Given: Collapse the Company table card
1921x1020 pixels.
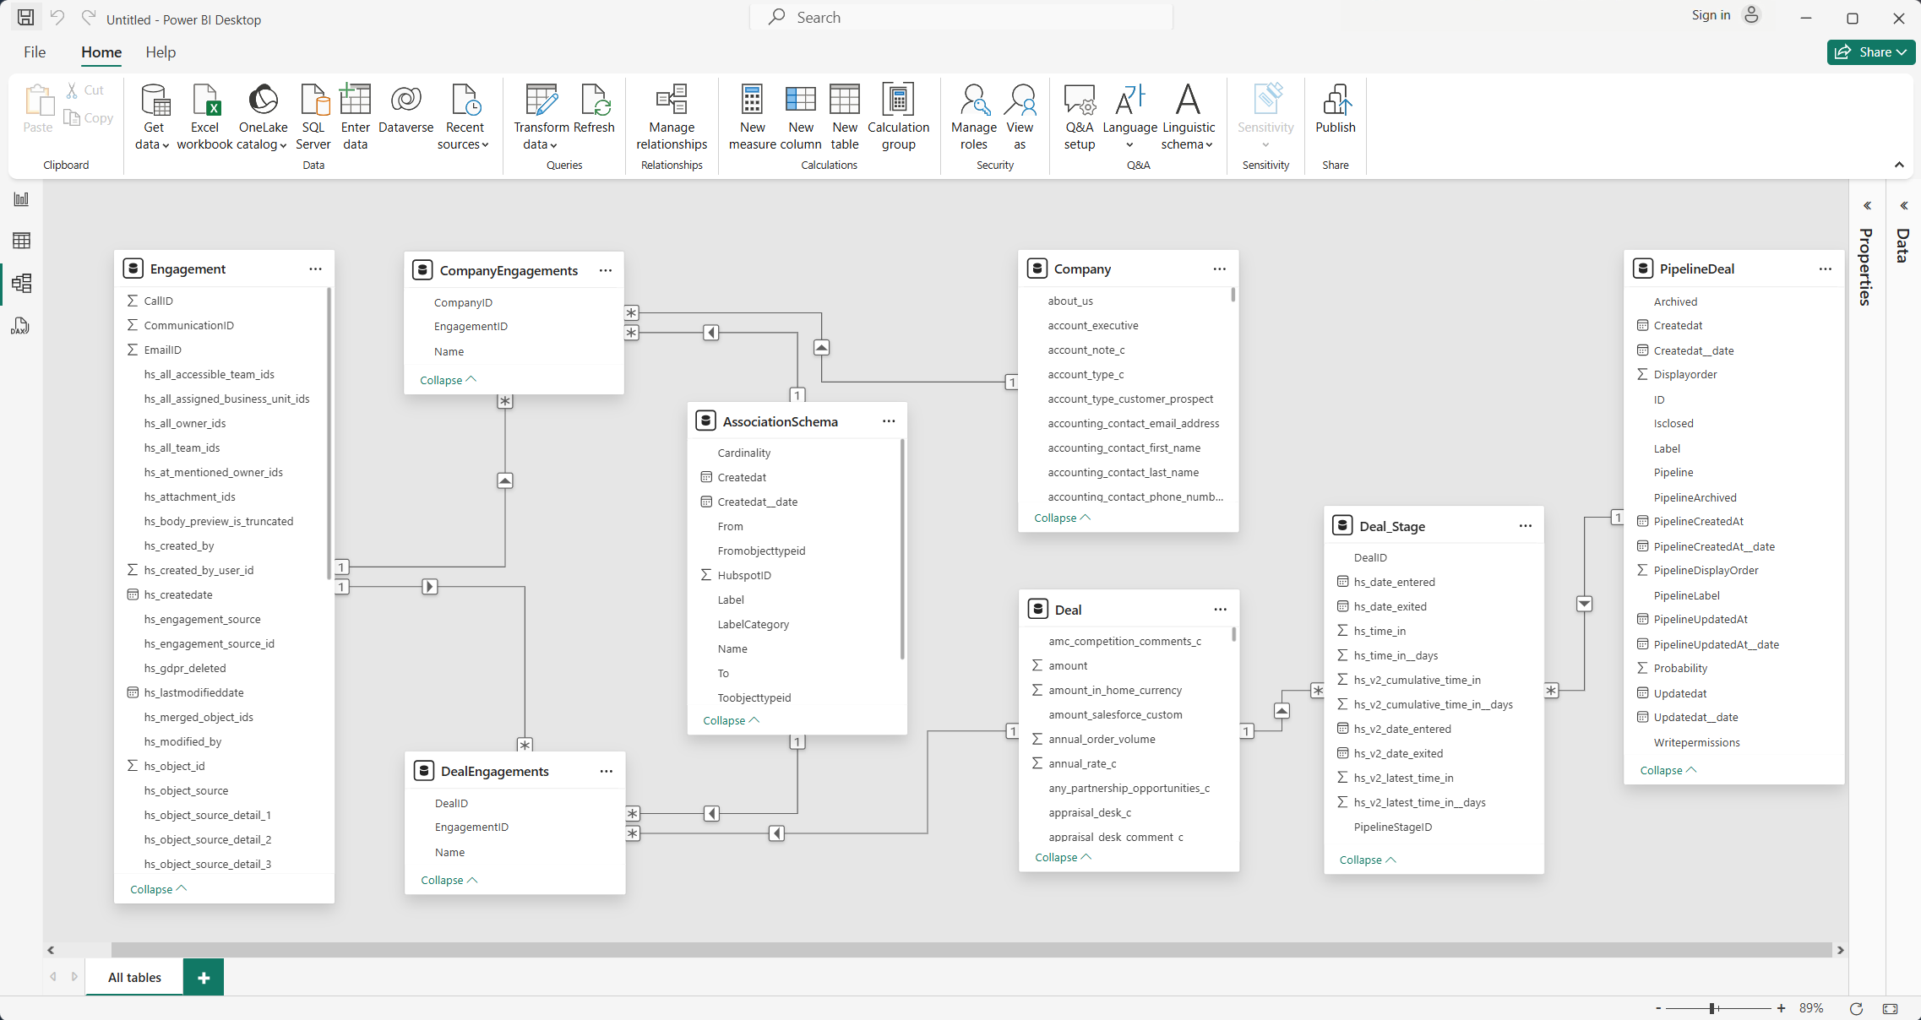Looking at the screenshot, I should pyautogui.click(x=1062, y=518).
